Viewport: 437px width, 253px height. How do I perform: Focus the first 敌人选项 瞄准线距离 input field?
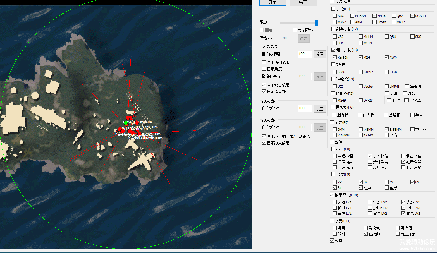305,109
